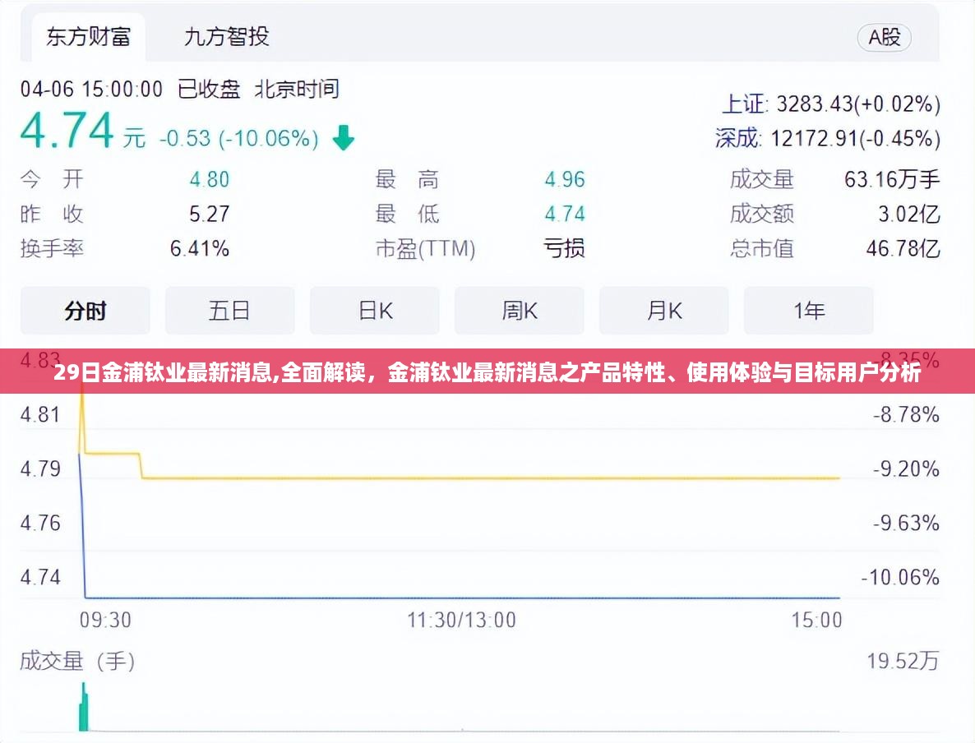Switch to the 1年 chart range

[809, 311]
